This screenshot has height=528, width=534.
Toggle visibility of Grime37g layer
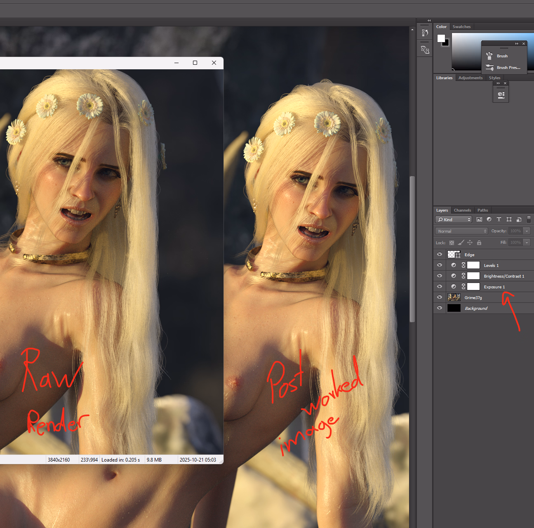(440, 297)
